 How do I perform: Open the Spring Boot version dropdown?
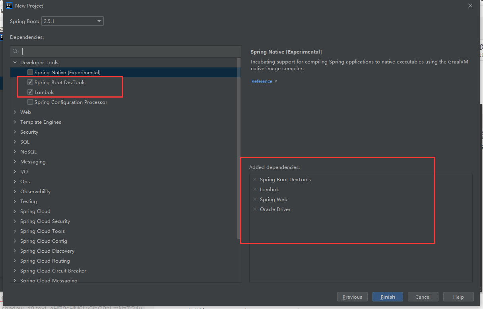[72, 21]
